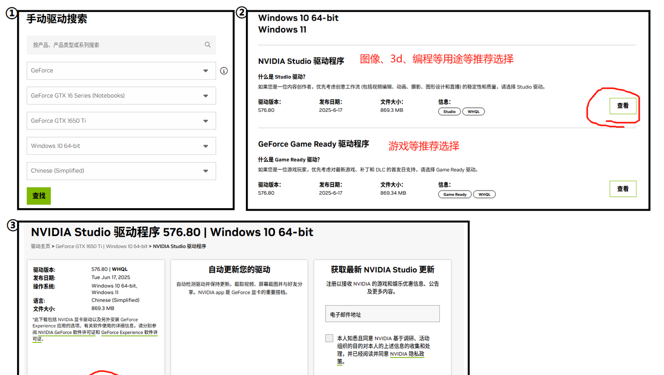The width and height of the screenshot is (664, 375).
Task: Click the green 查找 button
Action: pyautogui.click(x=38, y=196)
